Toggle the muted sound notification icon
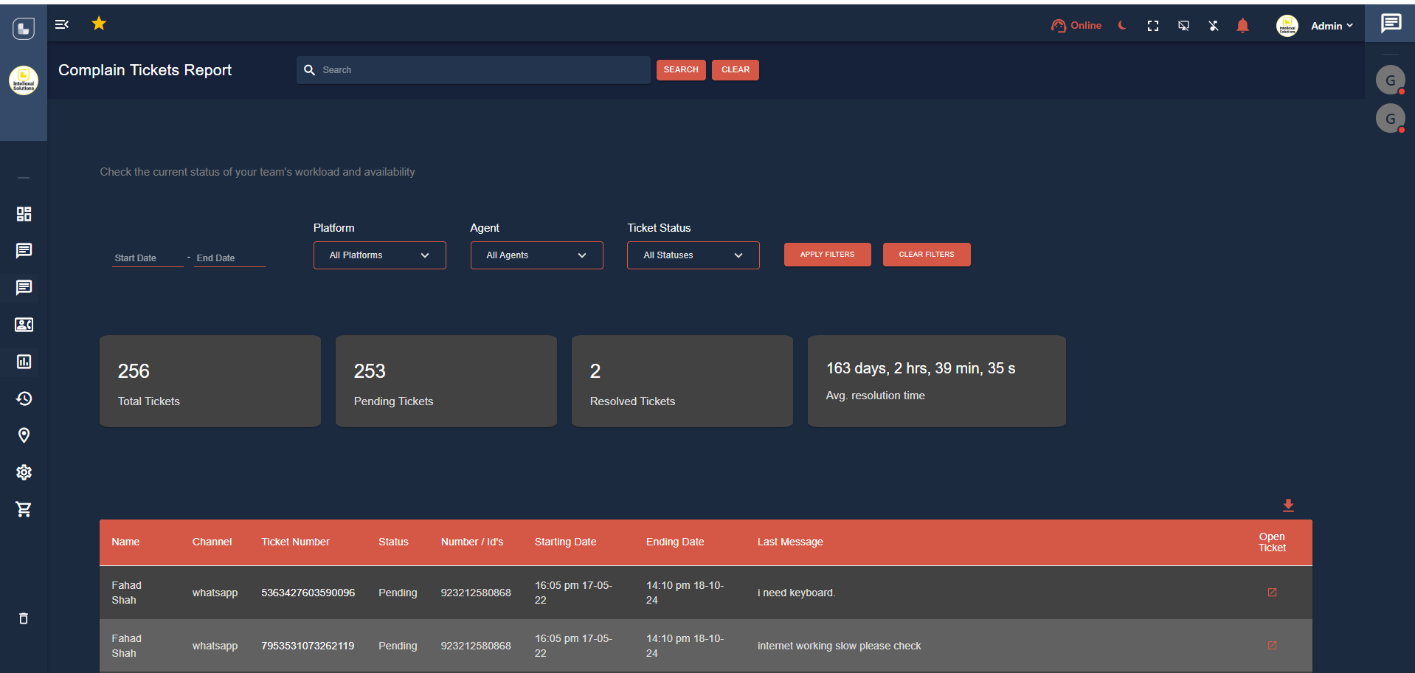 1214,26
